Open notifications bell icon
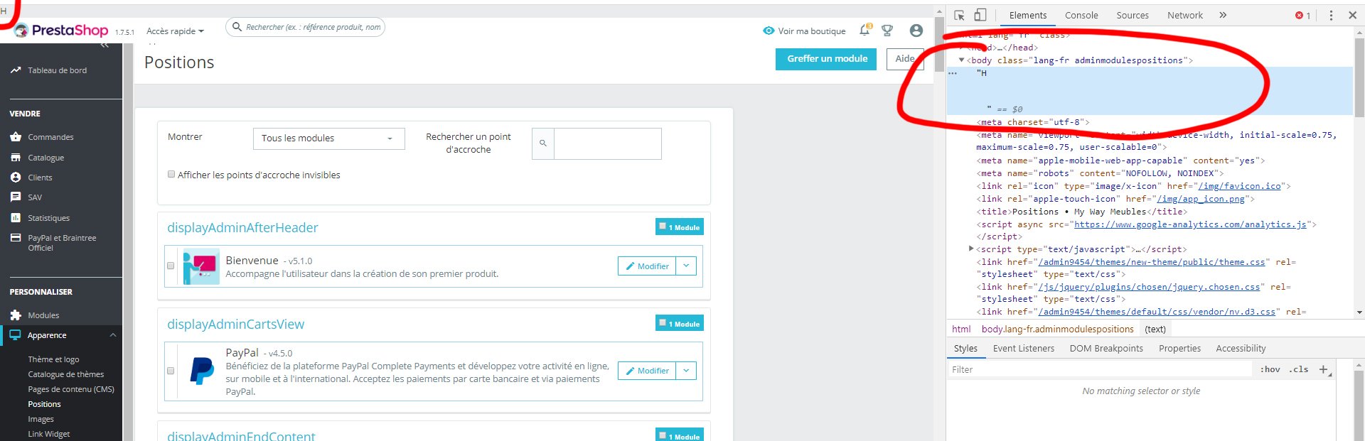1365x441 pixels. pyautogui.click(x=864, y=31)
